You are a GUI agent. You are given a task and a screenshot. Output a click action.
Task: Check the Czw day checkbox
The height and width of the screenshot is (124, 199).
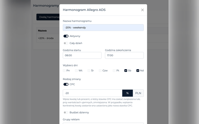(x=100, y=71)
